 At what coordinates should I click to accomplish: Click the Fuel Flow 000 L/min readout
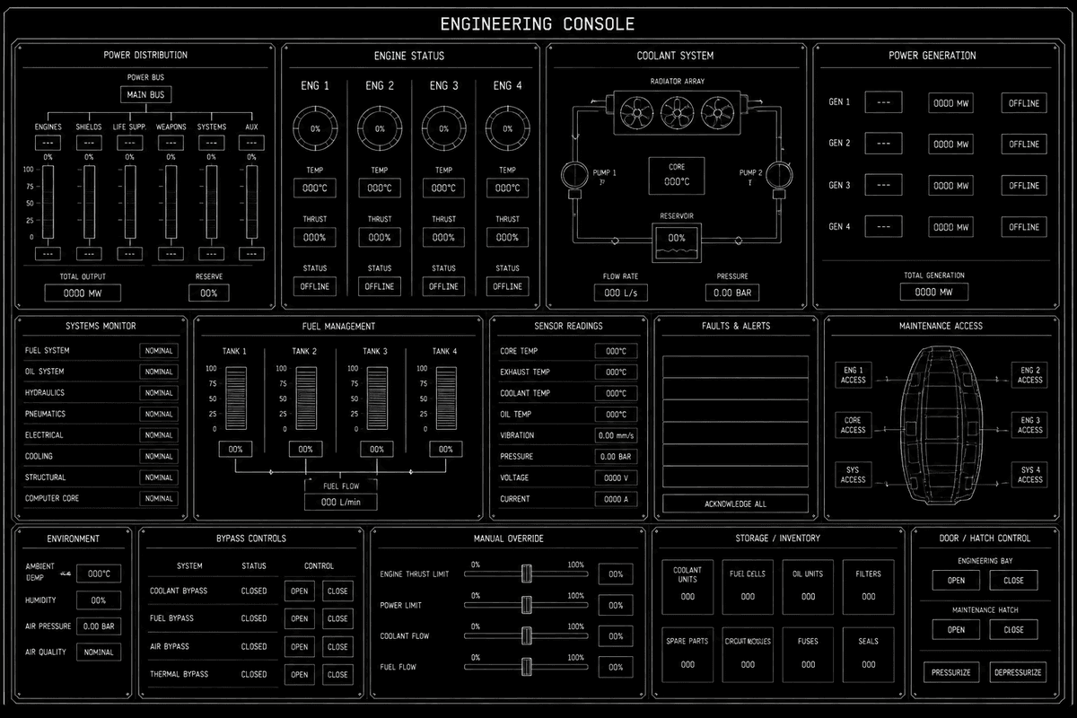tap(340, 502)
